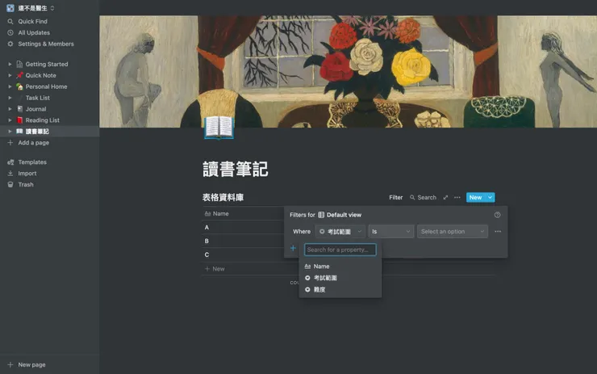
Task: Open the Getting Started page
Action: tap(47, 64)
